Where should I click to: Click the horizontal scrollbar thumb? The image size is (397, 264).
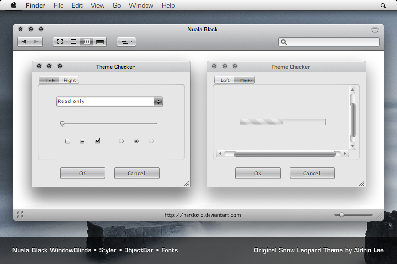tap(285, 154)
